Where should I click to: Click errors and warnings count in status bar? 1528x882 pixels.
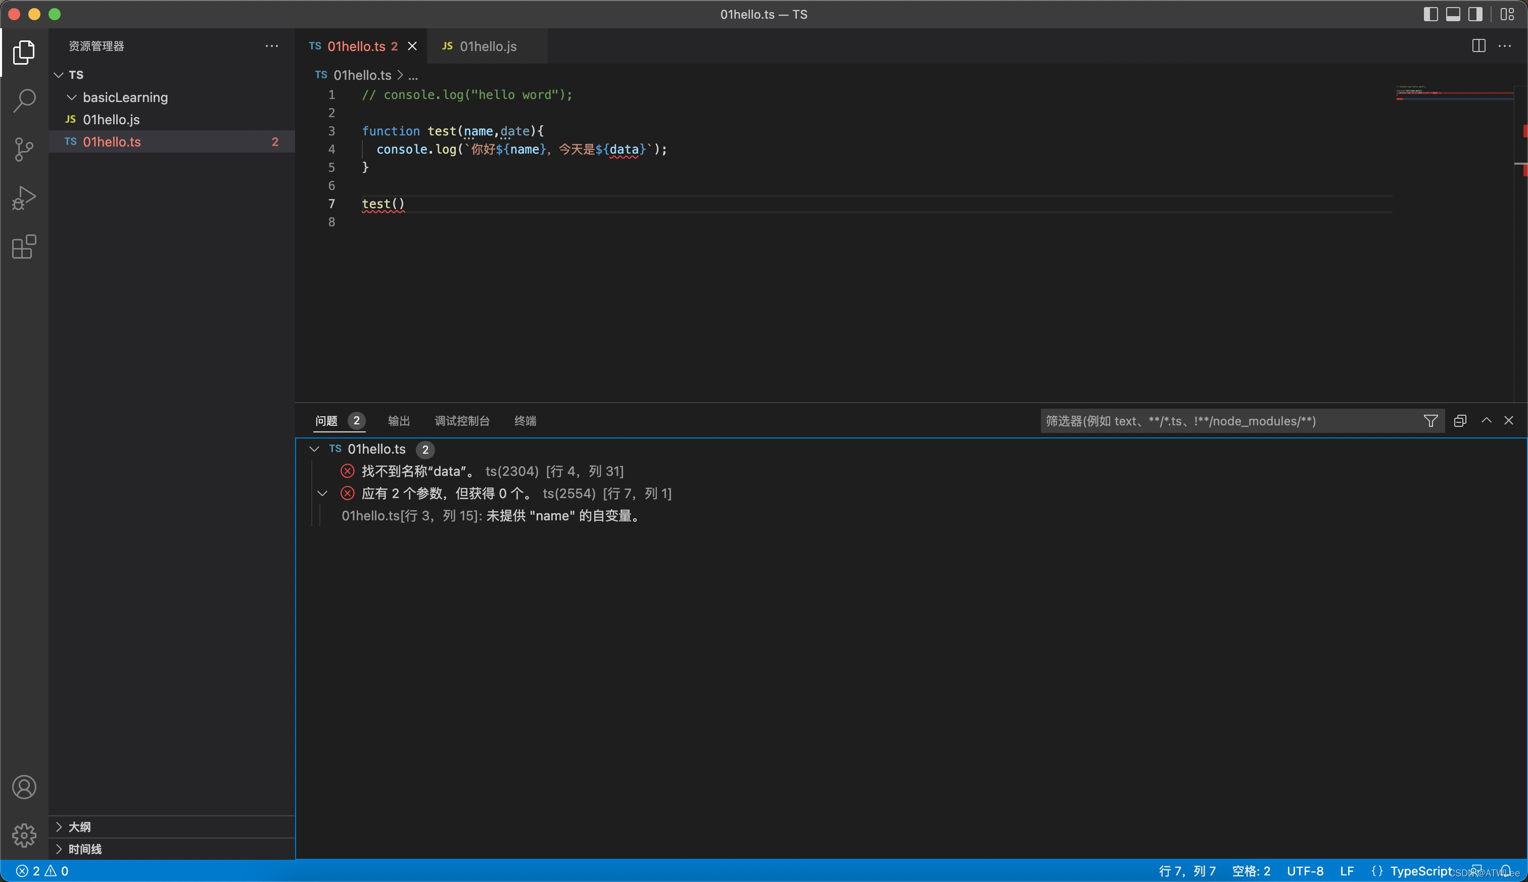(x=42, y=871)
